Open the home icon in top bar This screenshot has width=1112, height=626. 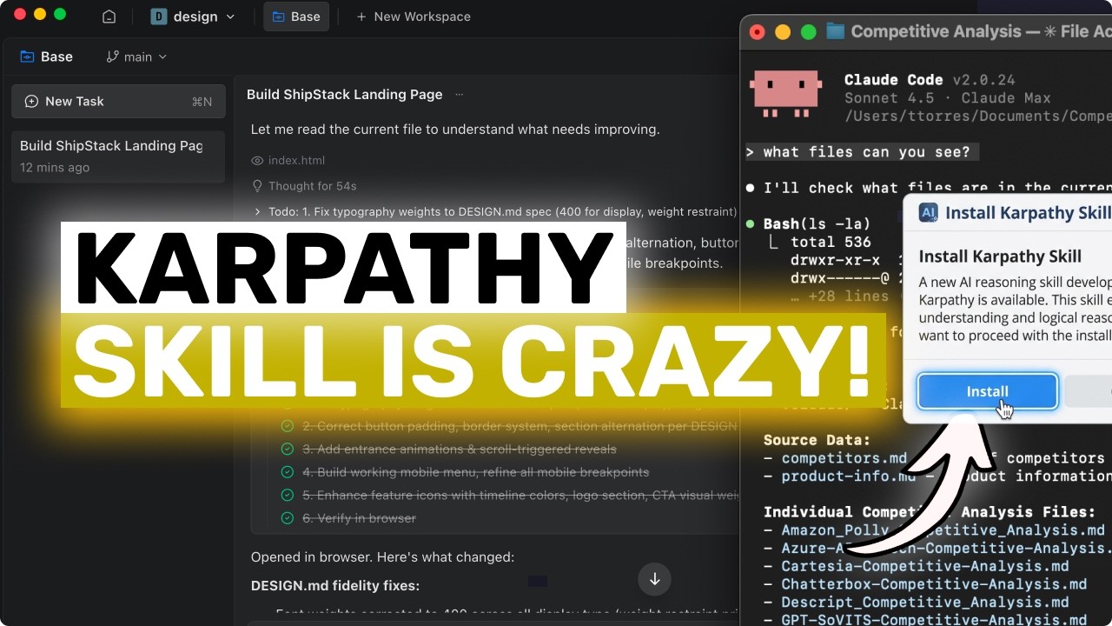[109, 17]
